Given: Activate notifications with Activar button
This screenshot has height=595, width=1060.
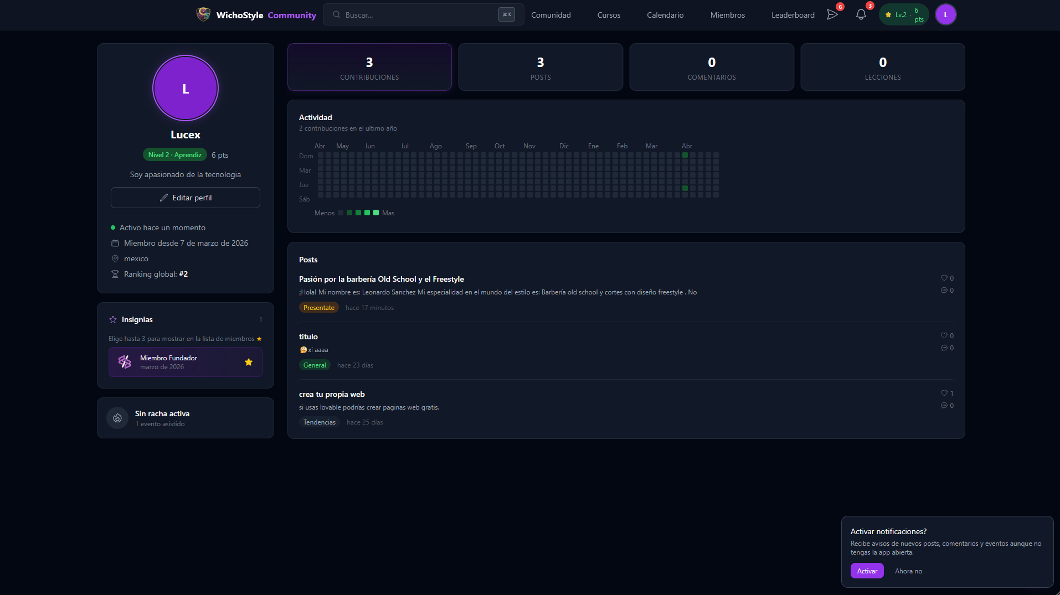Looking at the screenshot, I should (867, 571).
